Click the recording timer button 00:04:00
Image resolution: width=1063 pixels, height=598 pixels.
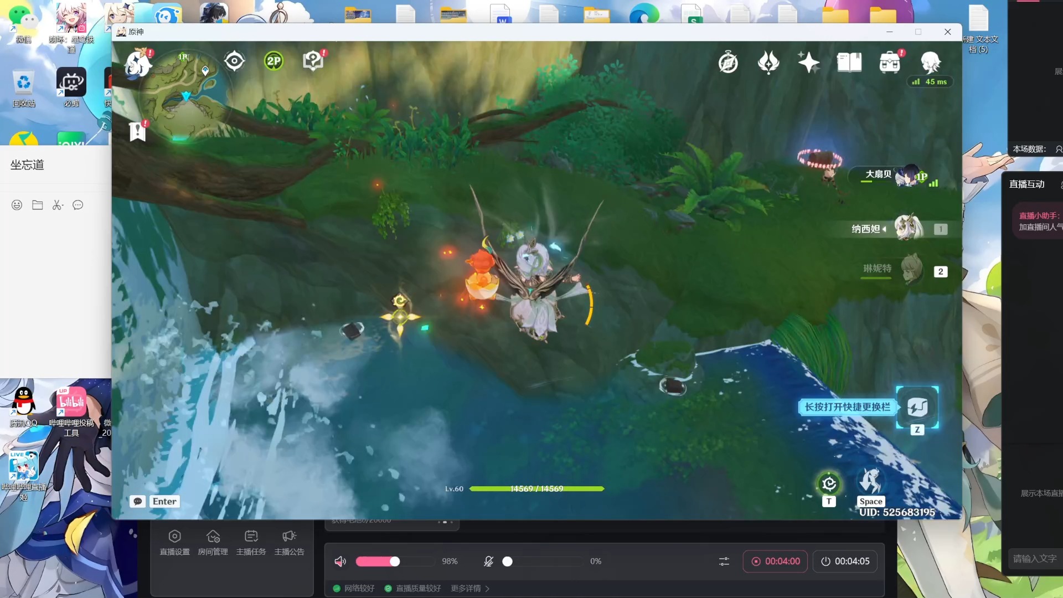(775, 561)
